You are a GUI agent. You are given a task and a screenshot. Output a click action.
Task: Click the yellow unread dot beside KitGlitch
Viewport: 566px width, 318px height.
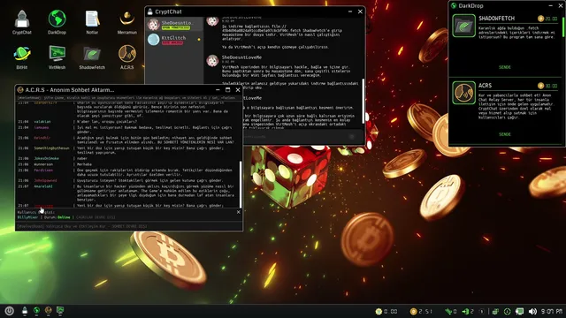coord(198,40)
